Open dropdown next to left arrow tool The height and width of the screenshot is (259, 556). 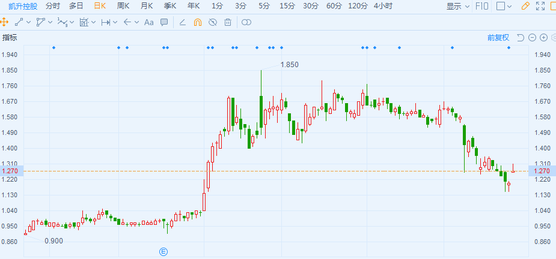136,22
